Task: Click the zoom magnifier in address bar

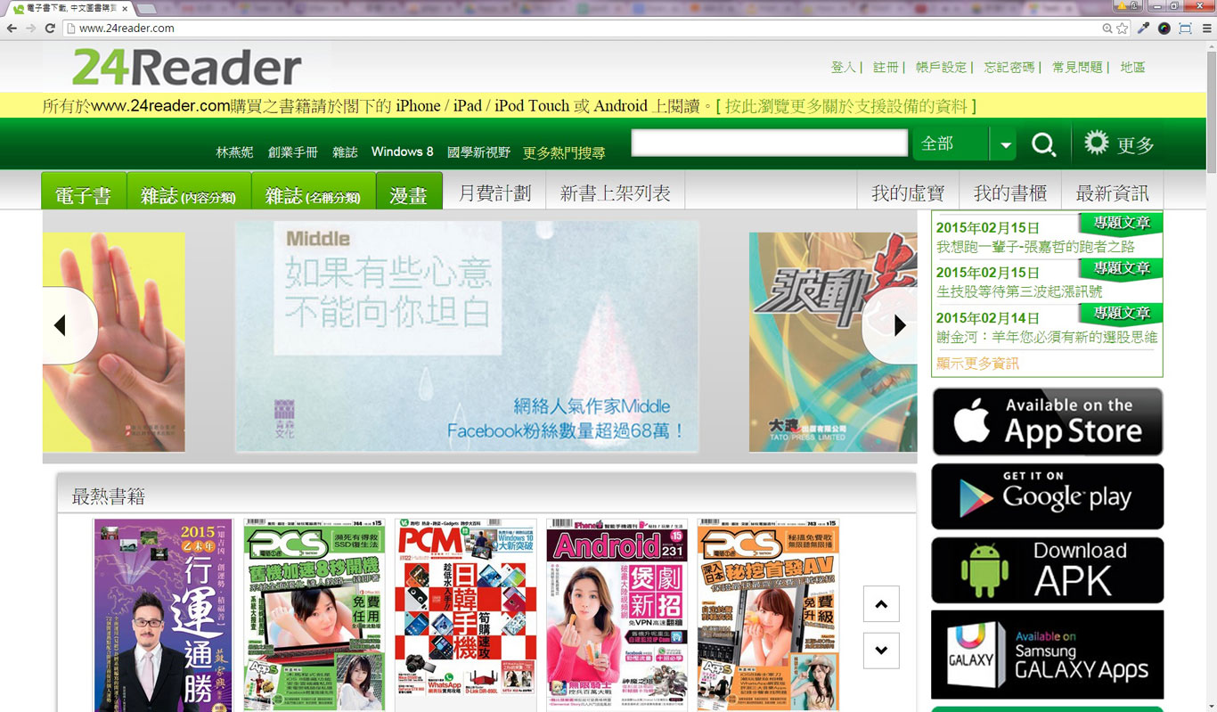Action: pyautogui.click(x=1107, y=29)
